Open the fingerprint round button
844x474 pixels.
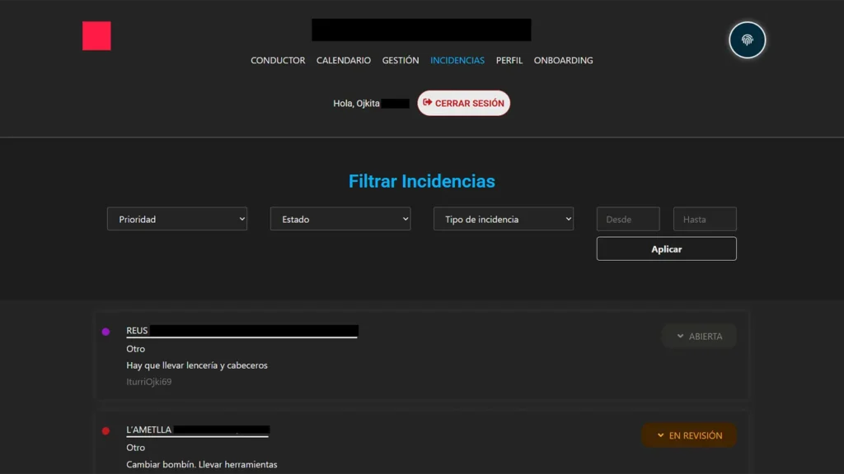pos(747,39)
